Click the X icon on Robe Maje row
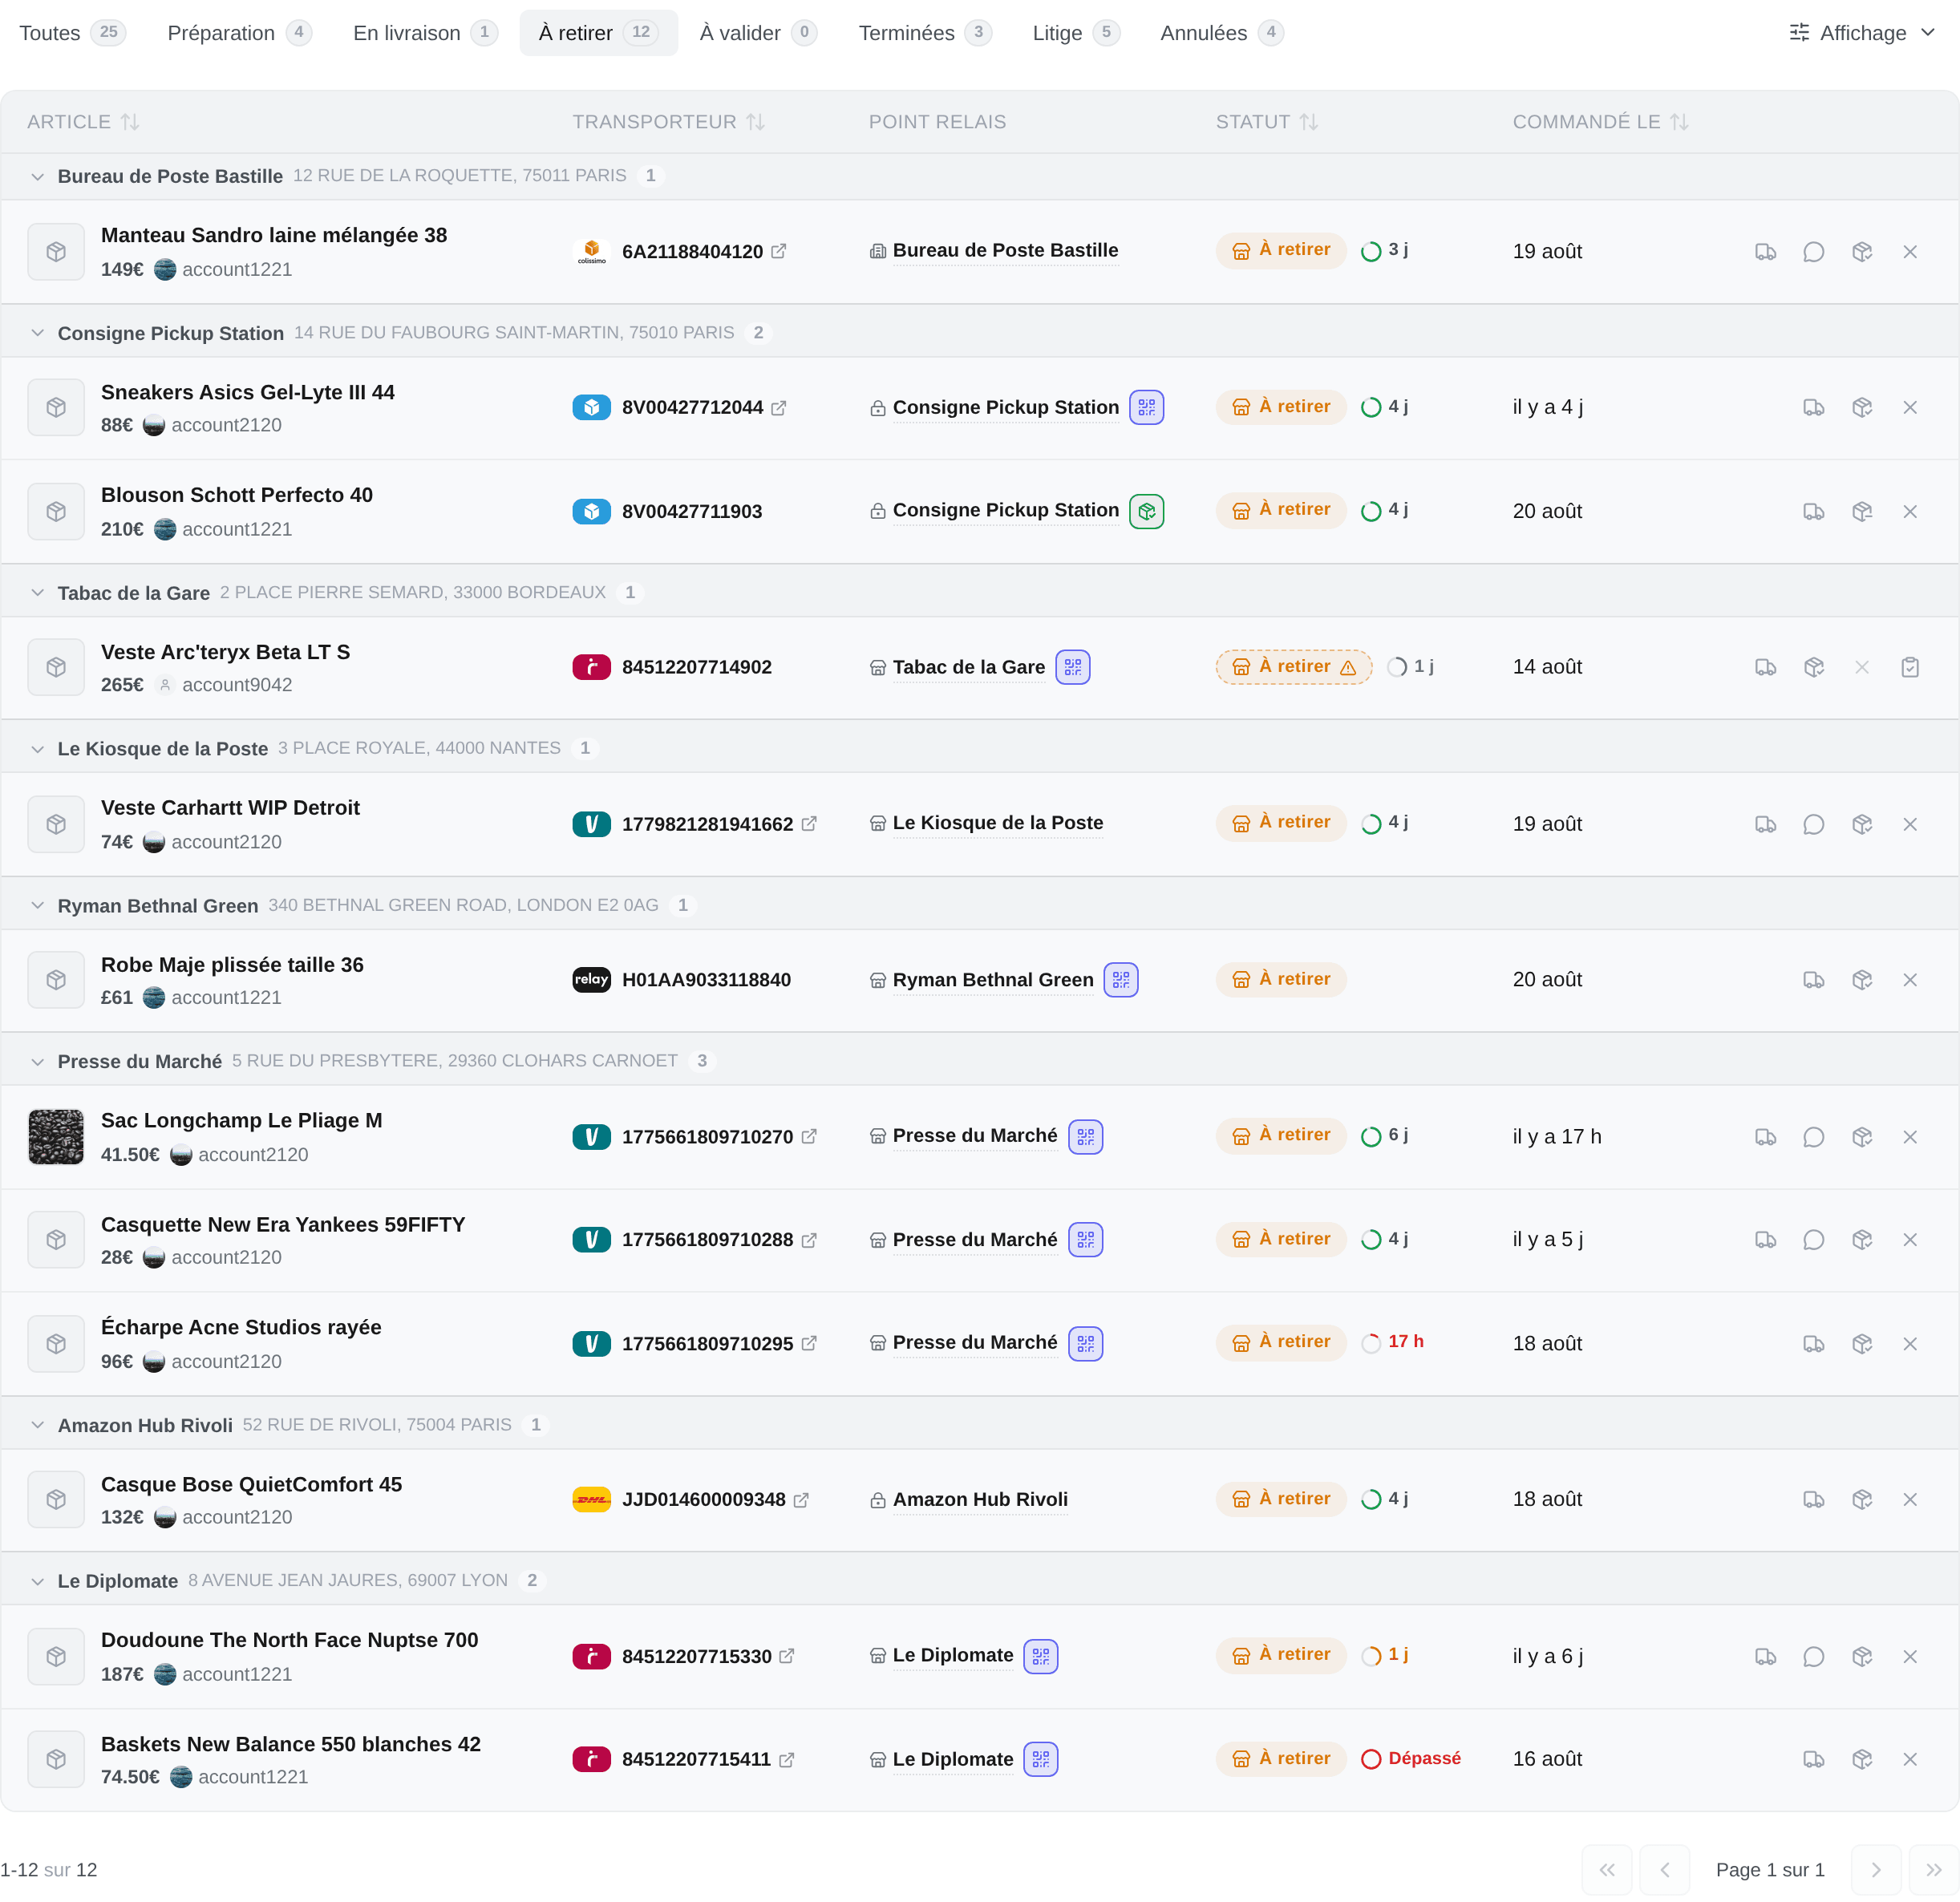 click(1909, 980)
